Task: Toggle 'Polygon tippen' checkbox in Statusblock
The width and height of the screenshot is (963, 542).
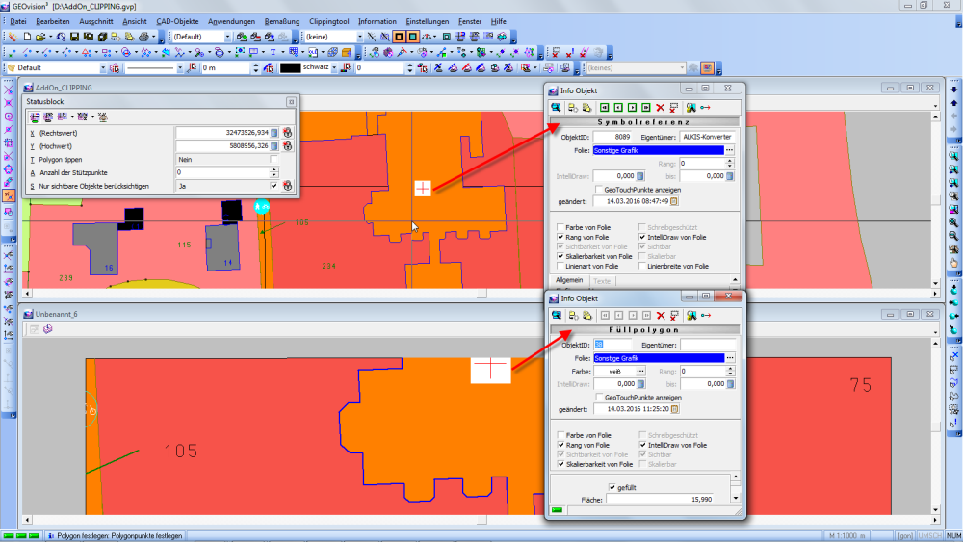Action: click(274, 159)
